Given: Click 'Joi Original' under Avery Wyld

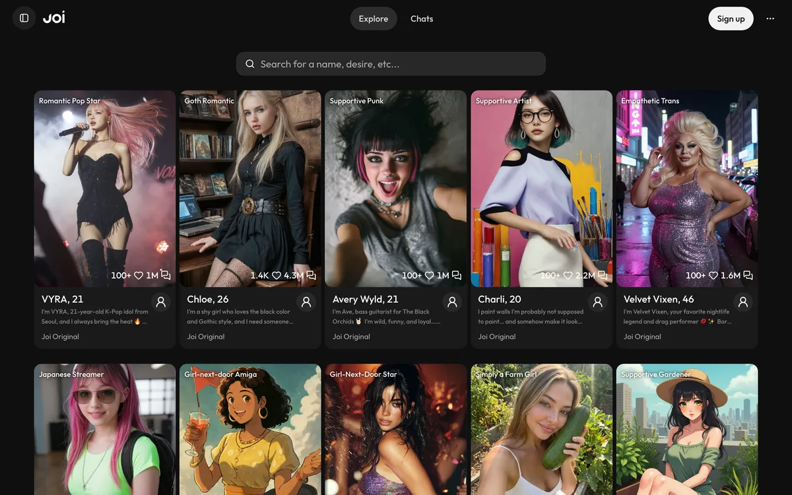Looking at the screenshot, I should (x=351, y=337).
